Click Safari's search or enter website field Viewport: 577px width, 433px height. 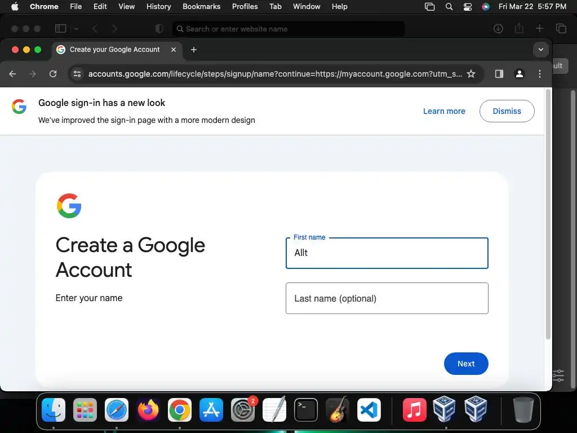click(x=288, y=29)
